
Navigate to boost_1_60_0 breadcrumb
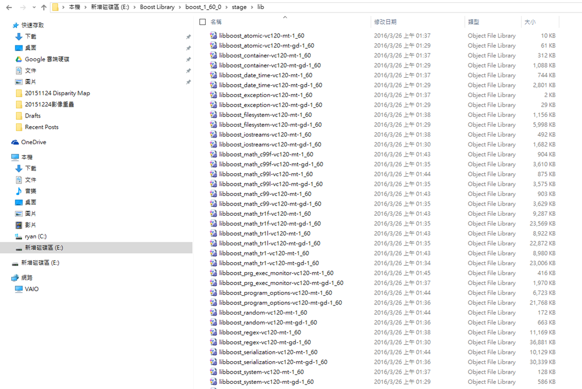tap(203, 7)
